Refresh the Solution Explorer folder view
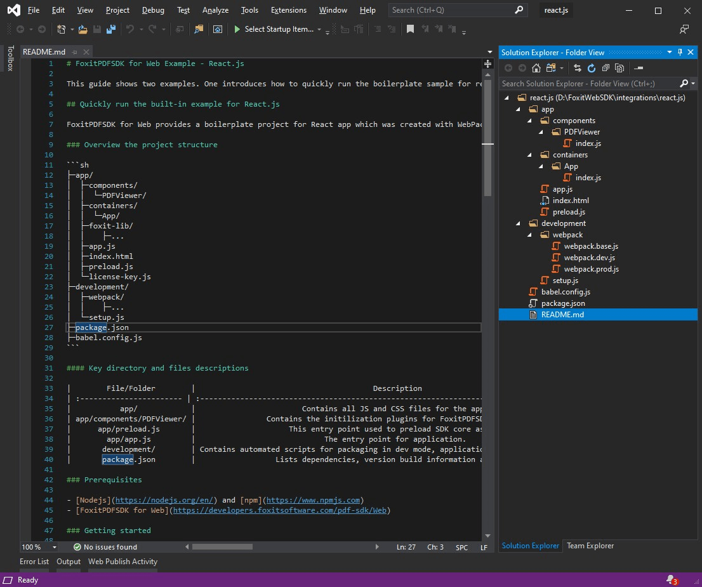Screen dimensions: 702x587 (592, 68)
